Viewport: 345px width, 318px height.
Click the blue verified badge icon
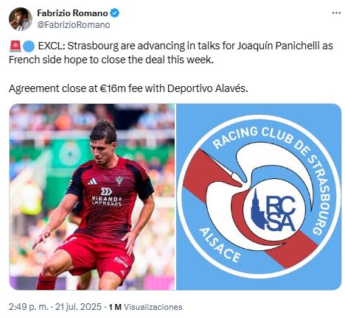pos(114,13)
